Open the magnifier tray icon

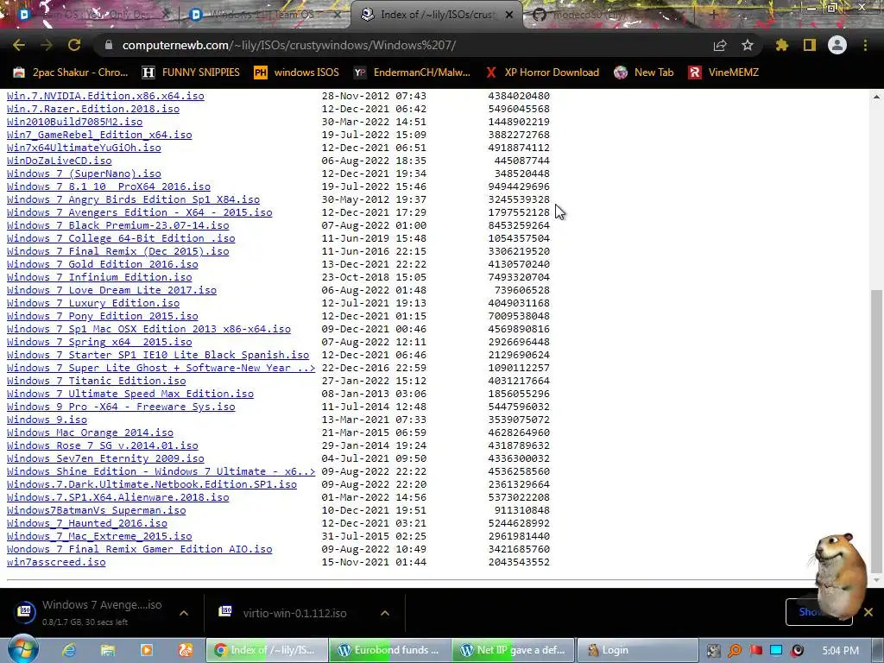pyautogui.click(x=735, y=651)
